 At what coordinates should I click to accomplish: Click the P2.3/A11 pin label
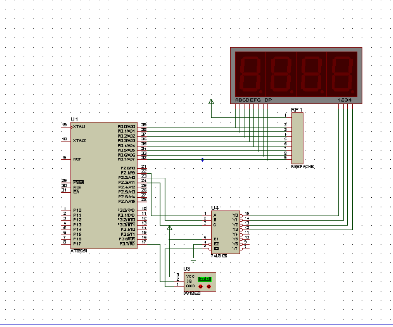127,183
